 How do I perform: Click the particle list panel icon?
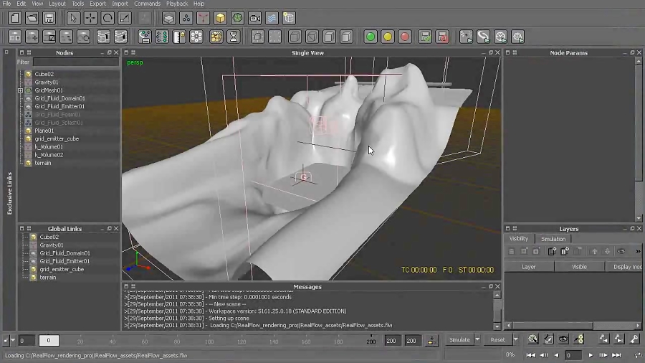[145, 37]
